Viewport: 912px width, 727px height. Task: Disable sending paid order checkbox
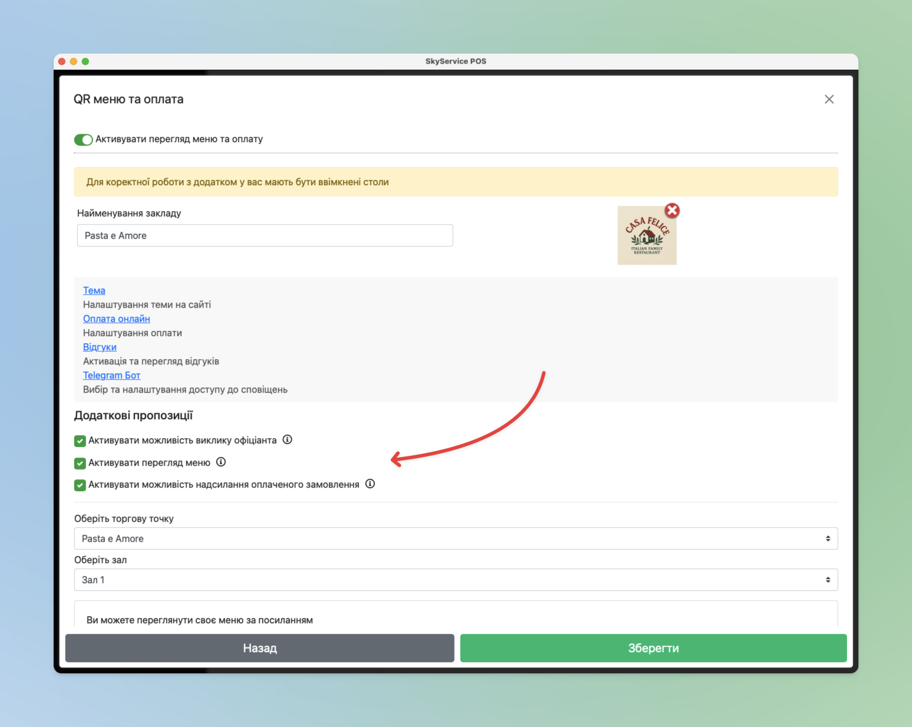80,485
